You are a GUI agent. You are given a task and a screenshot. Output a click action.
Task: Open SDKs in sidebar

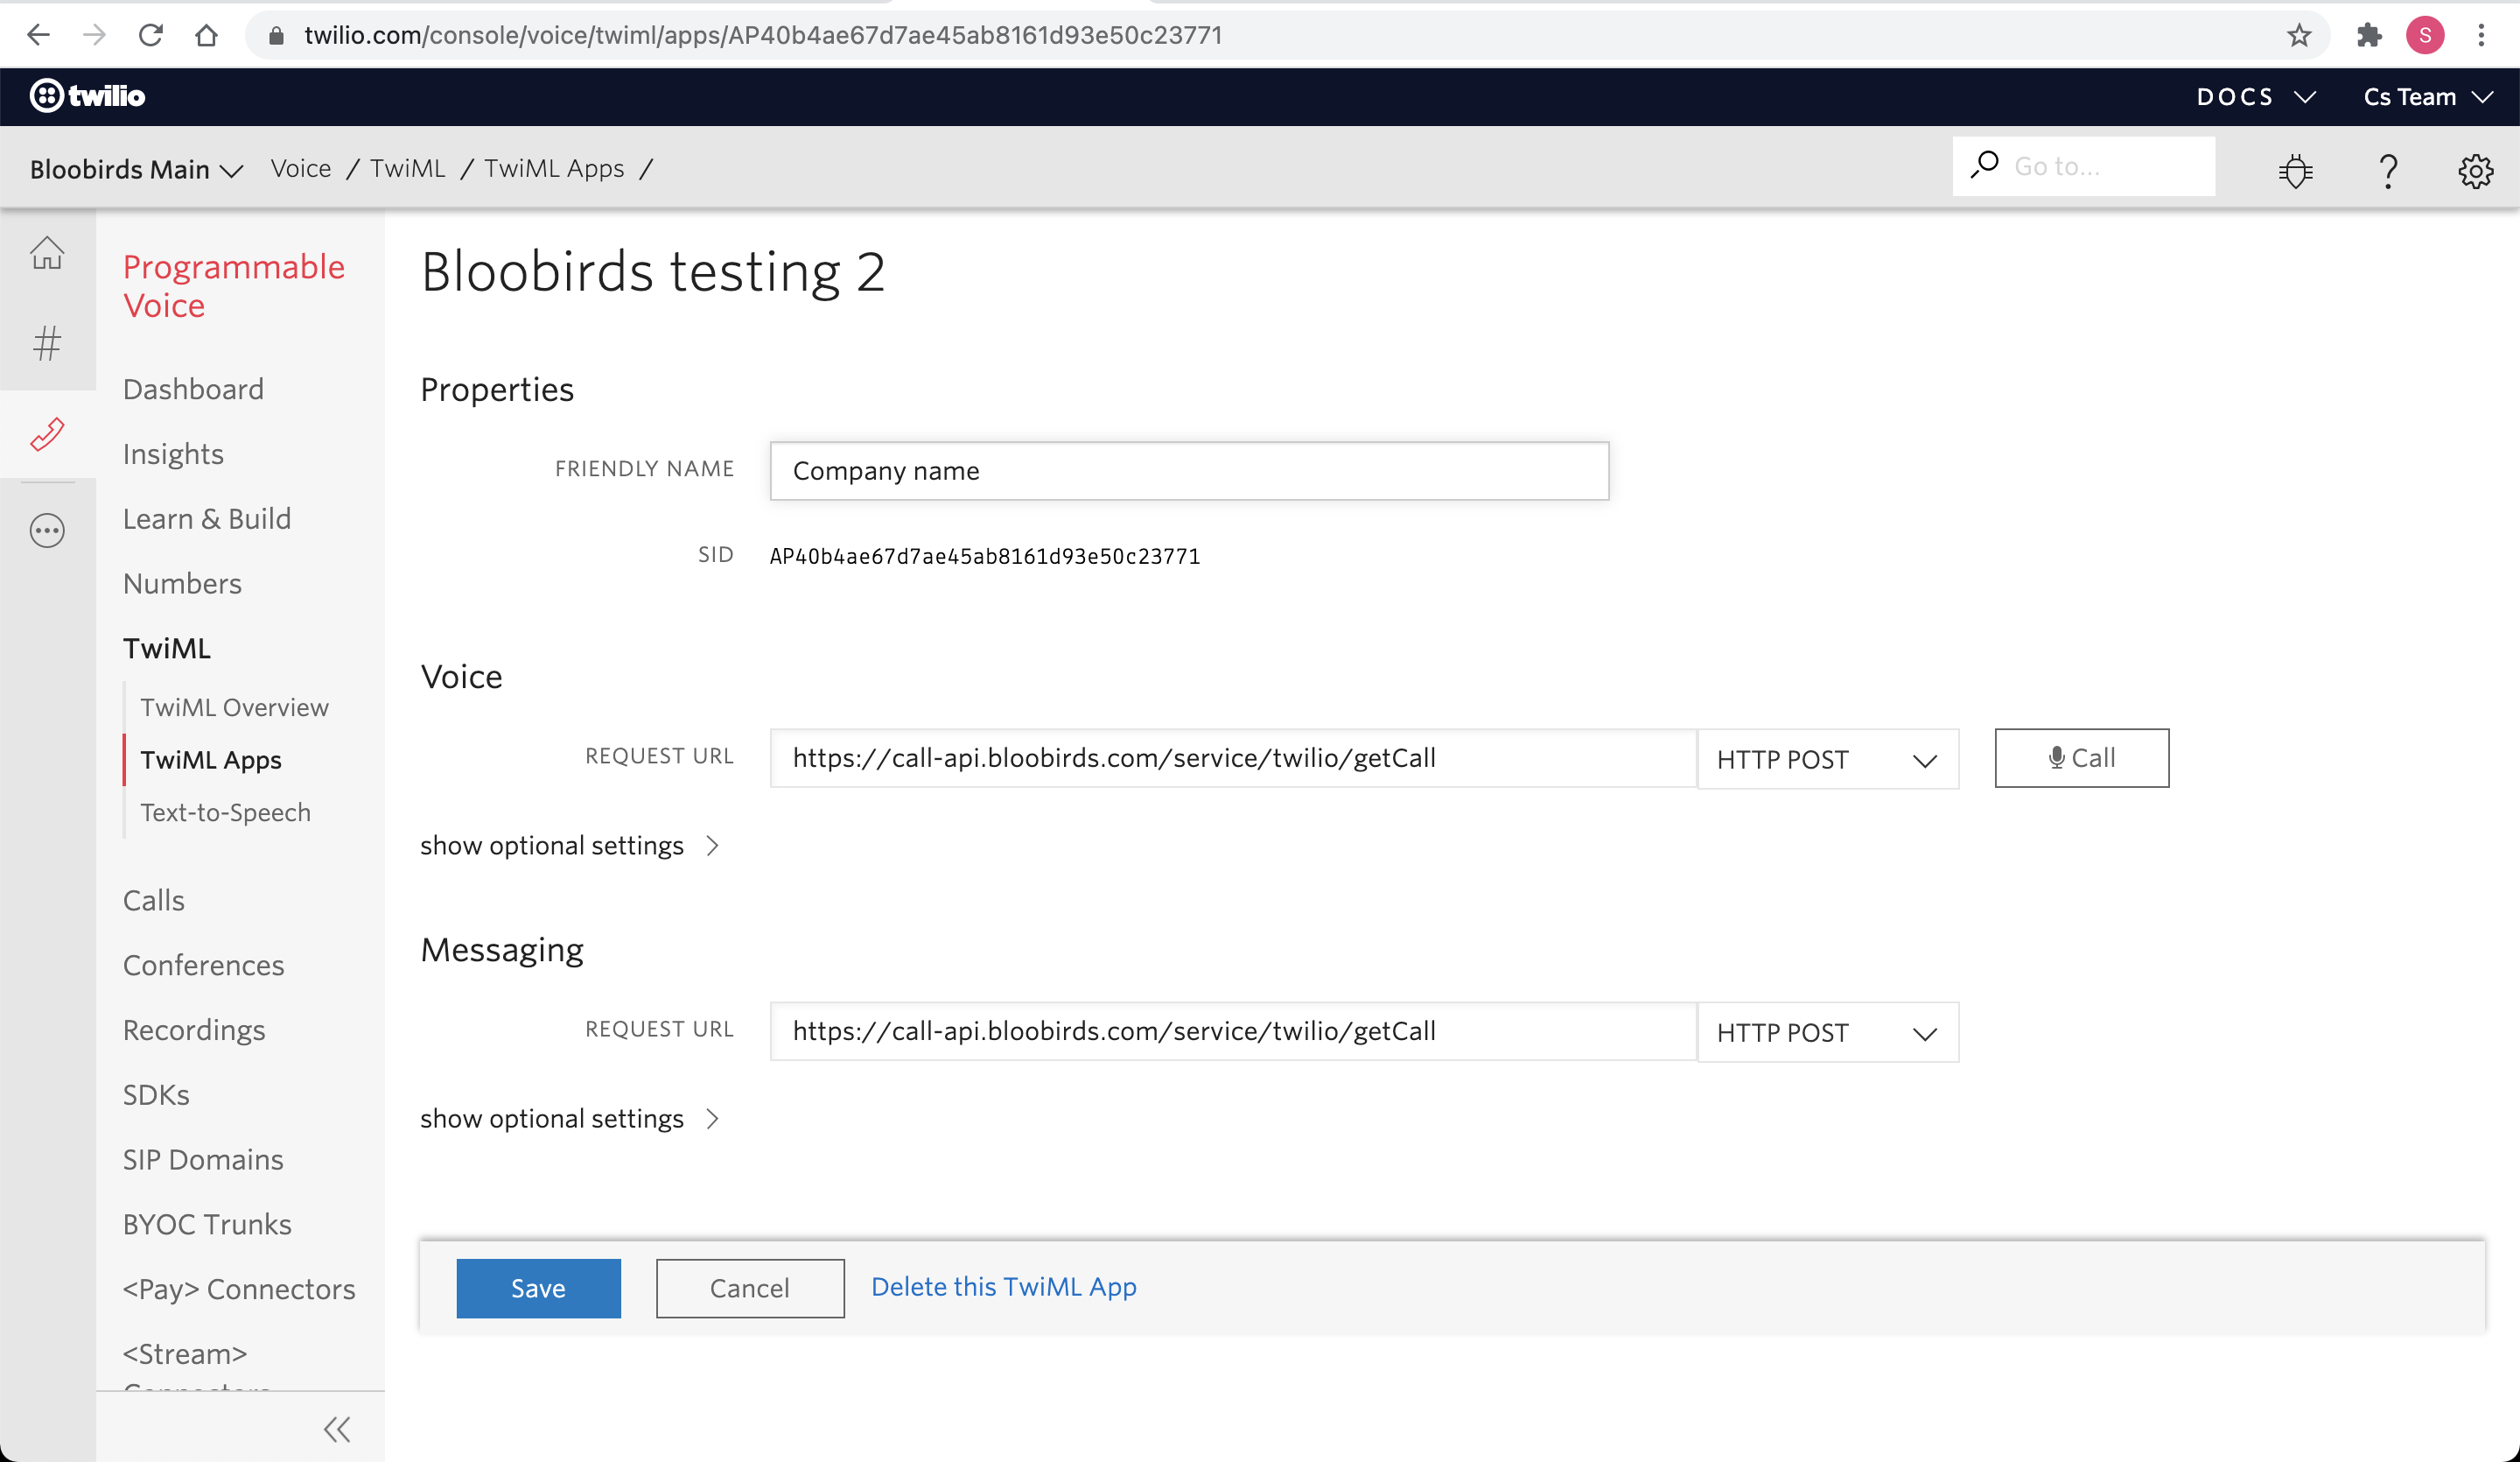[156, 1094]
